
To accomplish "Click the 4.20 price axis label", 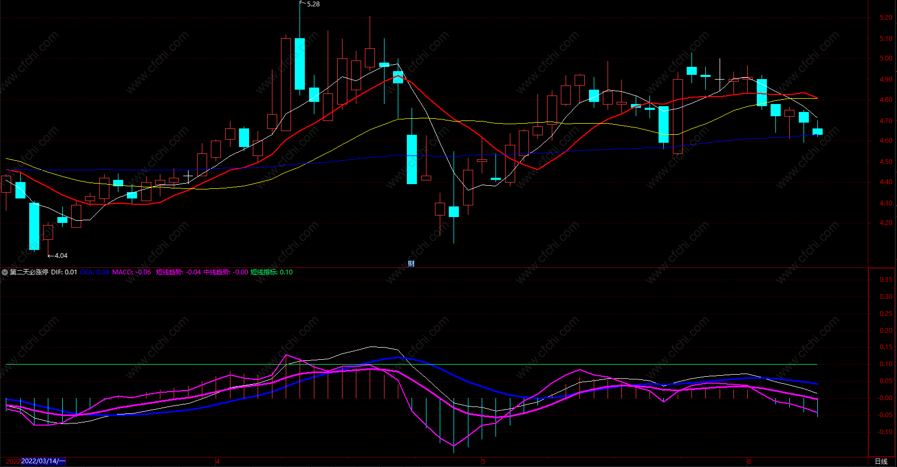I will 886,223.
